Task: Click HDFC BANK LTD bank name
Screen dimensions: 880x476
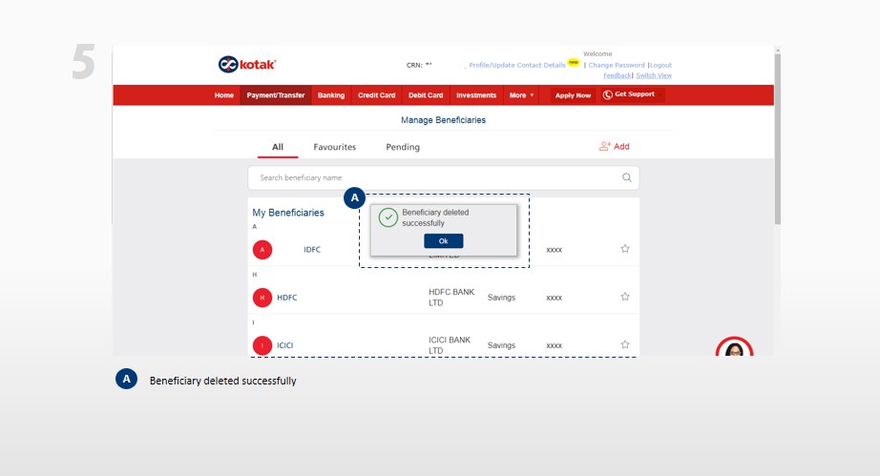Action: point(451,298)
